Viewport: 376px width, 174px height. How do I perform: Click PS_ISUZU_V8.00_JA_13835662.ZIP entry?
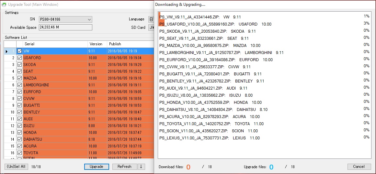coord(206,95)
